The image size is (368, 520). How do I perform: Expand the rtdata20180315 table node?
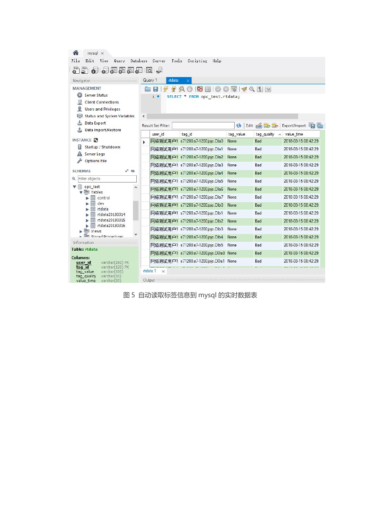point(87,220)
